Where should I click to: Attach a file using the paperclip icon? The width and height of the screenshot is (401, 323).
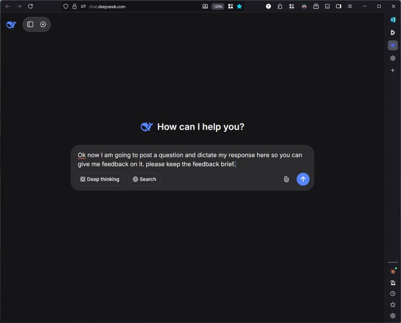pyautogui.click(x=286, y=179)
